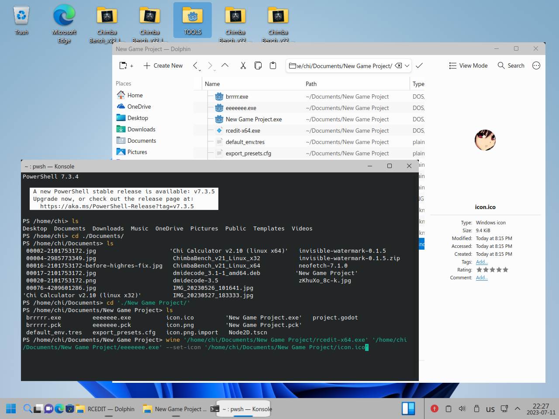Image resolution: width=559 pixels, height=419 pixels.
Task: Go up to the parent folder
Action: coord(225,65)
